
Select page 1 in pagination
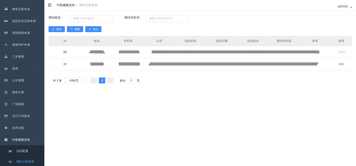102,81
